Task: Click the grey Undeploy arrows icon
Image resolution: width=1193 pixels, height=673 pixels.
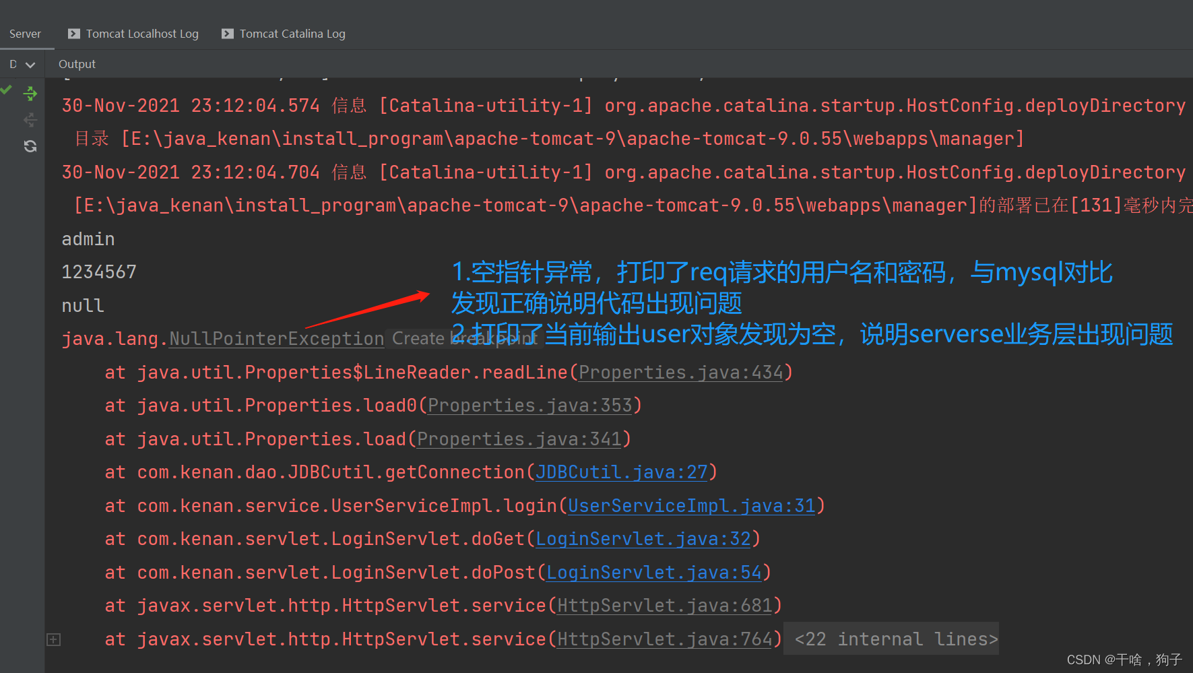Action: [30, 120]
